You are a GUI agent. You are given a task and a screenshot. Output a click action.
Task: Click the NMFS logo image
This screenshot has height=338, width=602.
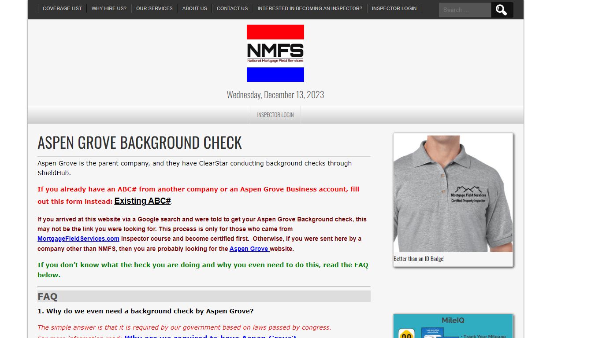pos(275,53)
